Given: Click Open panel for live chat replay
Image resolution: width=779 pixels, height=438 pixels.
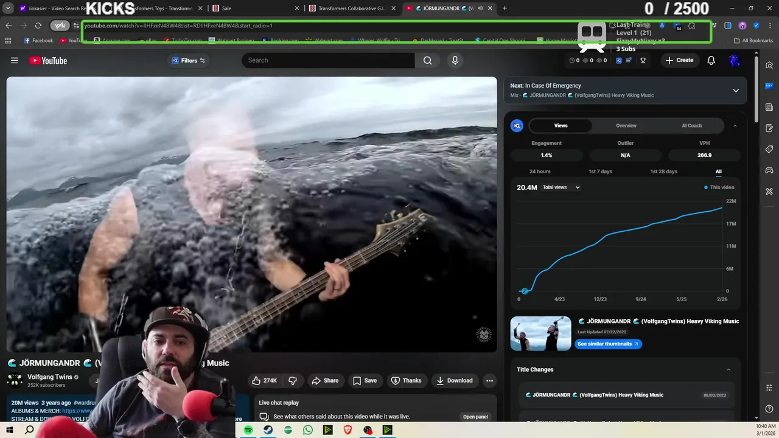Looking at the screenshot, I should point(475,417).
